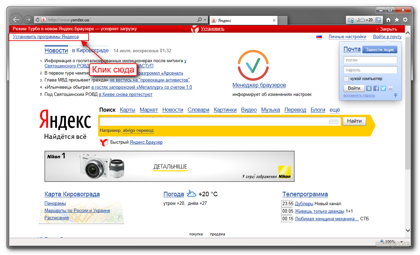Click the "Установить программы Яндекса" link
This screenshot has width=420, height=255.
tap(46, 37)
